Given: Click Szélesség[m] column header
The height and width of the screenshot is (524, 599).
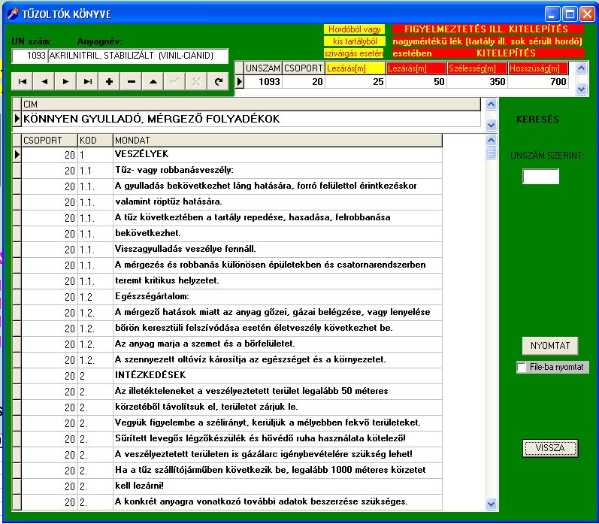Looking at the screenshot, I should point(477,68).
